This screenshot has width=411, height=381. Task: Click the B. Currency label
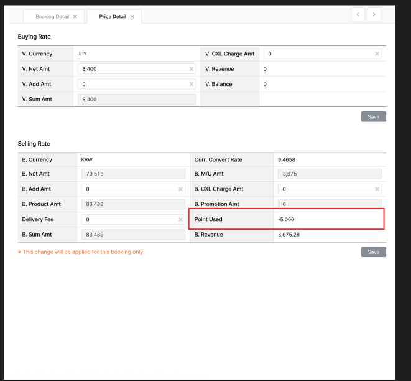[x=37, y=160]
